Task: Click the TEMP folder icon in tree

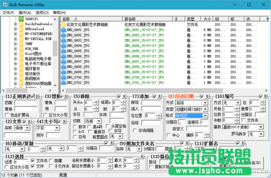Action: pyautogui.click(x=21, y=44)
